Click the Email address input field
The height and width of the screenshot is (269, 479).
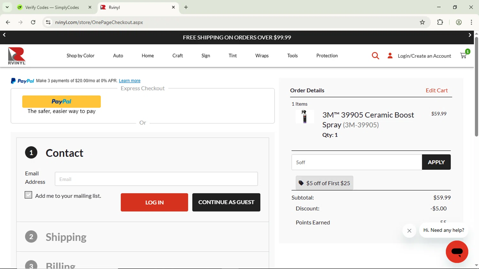coord(156,179)
